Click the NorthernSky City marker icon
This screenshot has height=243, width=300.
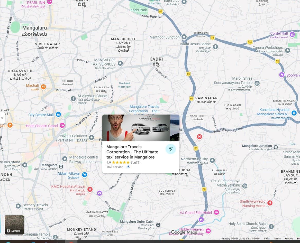coord(212,160)
